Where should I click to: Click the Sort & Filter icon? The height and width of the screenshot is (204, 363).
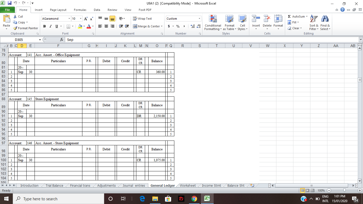point(314,23)
